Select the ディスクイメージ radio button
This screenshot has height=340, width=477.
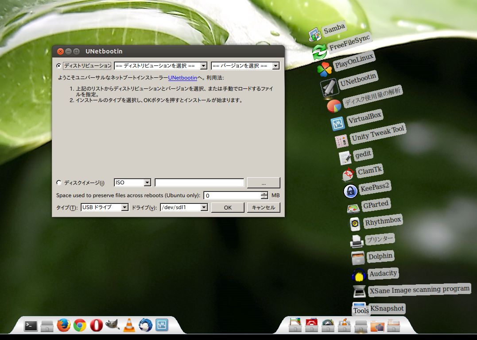click(x=59, y=183)
